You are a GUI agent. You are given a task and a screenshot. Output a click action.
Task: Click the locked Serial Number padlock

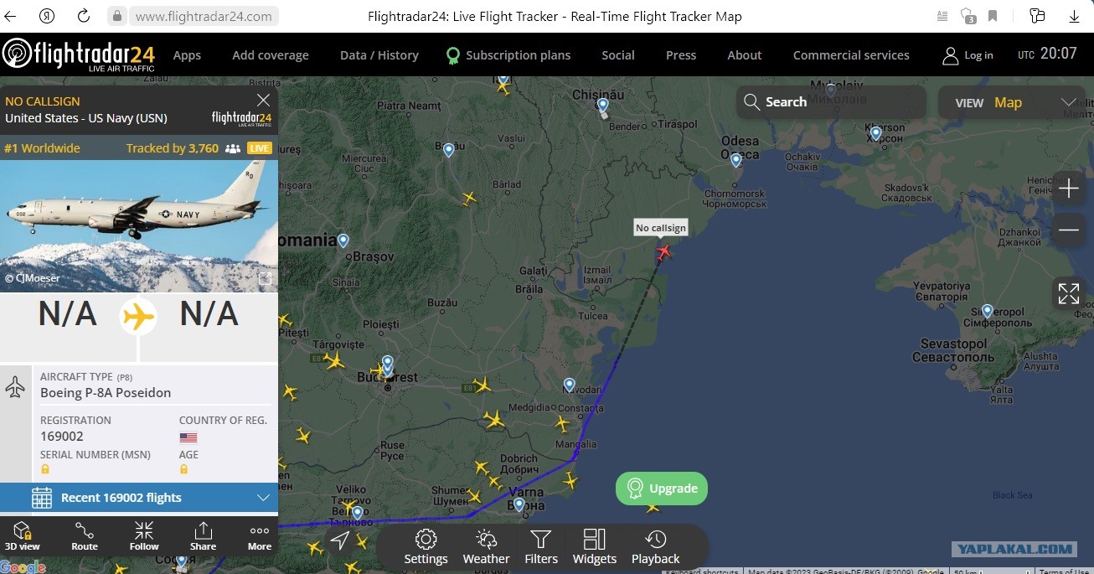[x=45, y=469]
